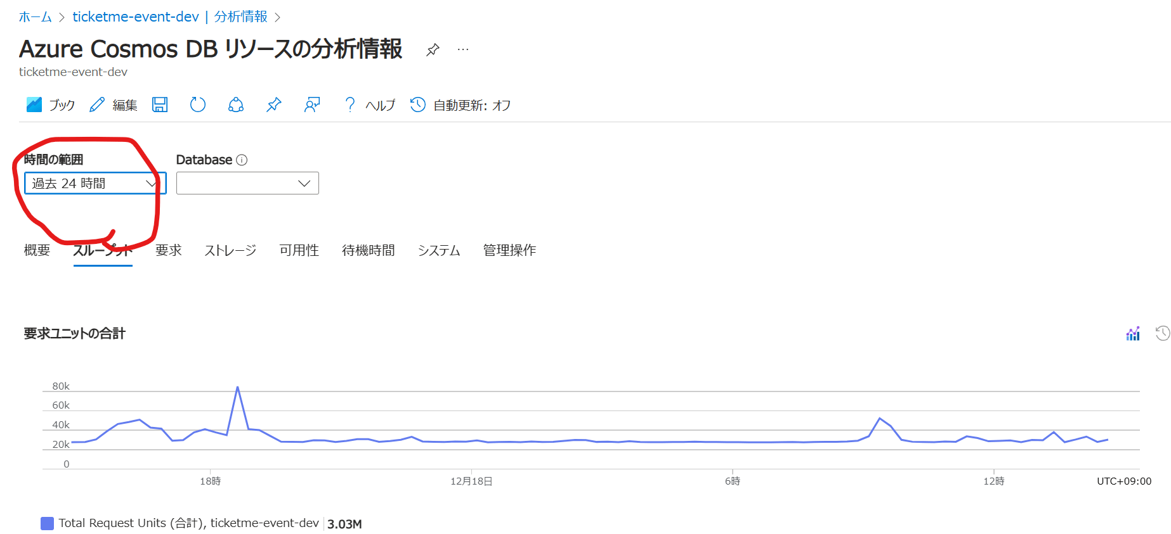Switch to the ストレージ tab
The image size is (1171, 534).
pos(230,250)
